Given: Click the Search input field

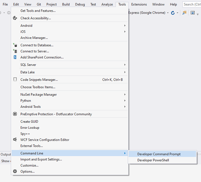Looking at the screenshot, I should click(x=192, y=4).
